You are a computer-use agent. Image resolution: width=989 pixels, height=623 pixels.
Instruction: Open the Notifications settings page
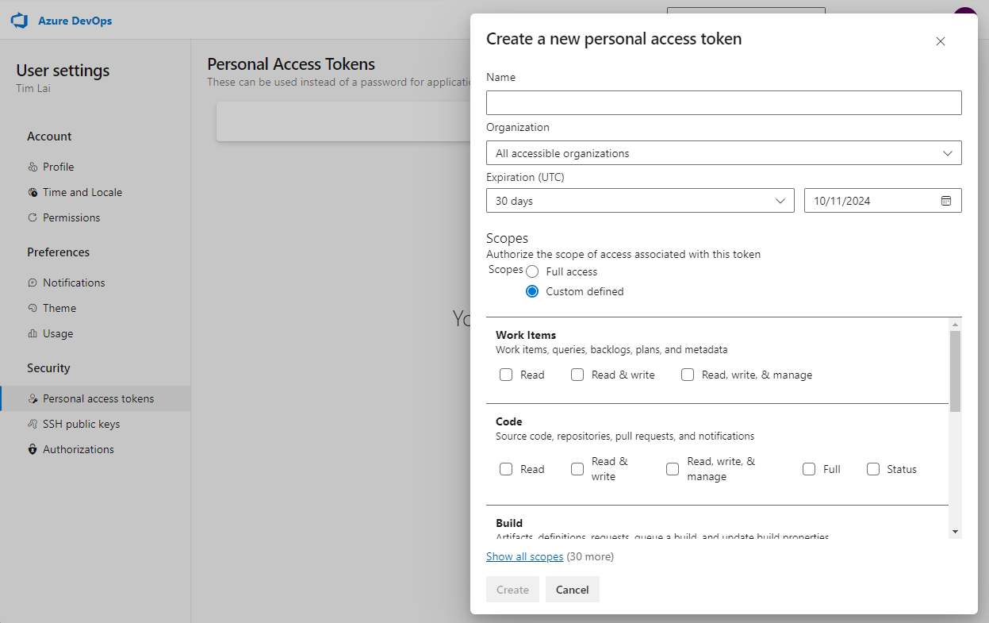(x=74, y=283)
